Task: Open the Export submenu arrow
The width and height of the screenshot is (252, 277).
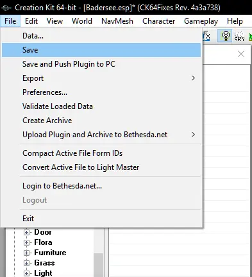Action: [193, 78]
